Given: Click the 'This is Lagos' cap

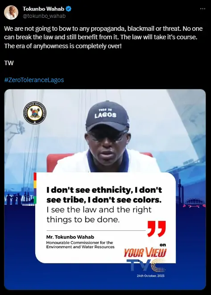Looking at the screenshot, I should tap(108, 116).
